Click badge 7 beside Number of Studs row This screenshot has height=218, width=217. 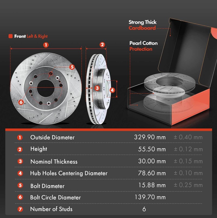(x=20, y=209)
